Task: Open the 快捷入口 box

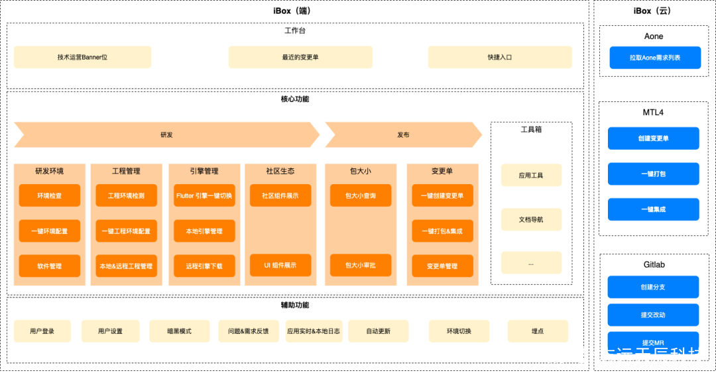Action: coord(500,57)
